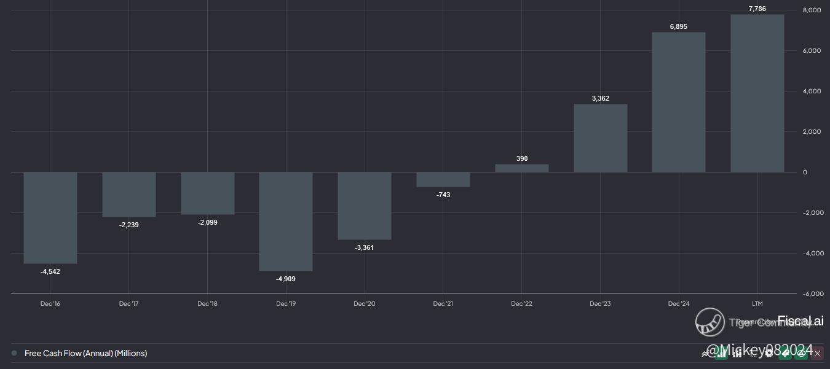Click the Free Cash Flow color dot
Image resolution: width=830 pixels, height=369 pixels.
14,353
